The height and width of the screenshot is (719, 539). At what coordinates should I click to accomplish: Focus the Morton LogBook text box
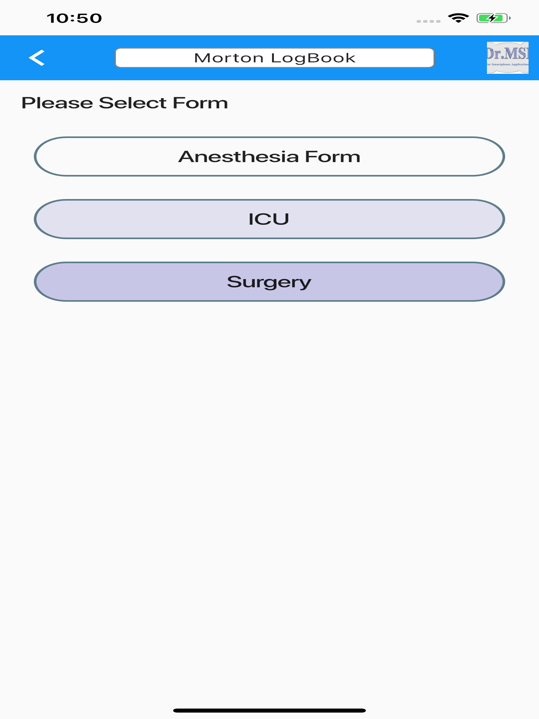(x=275, y=58)
